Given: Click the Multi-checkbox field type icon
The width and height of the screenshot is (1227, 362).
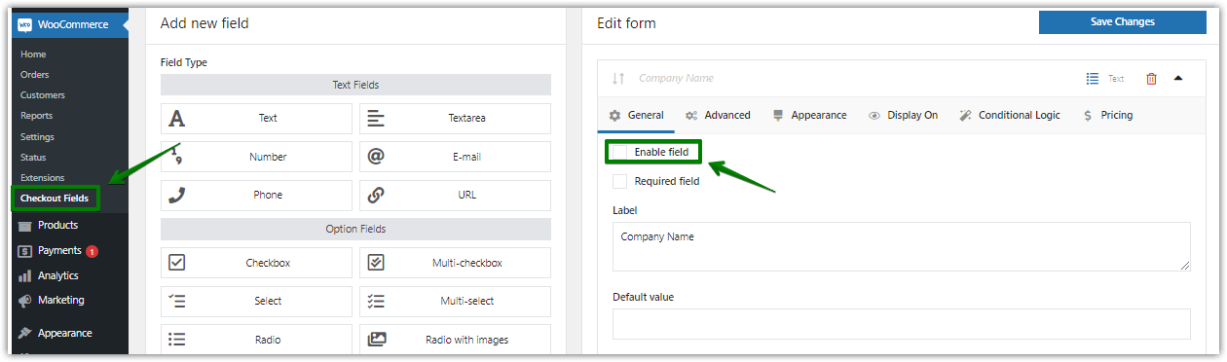Looking at the screenshot, I should pos(376,263).
